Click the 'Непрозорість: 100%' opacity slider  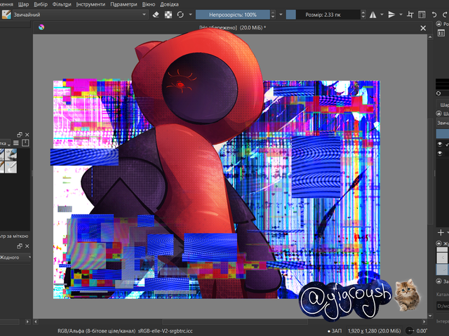pyautogui.click(x=233, y=15)
